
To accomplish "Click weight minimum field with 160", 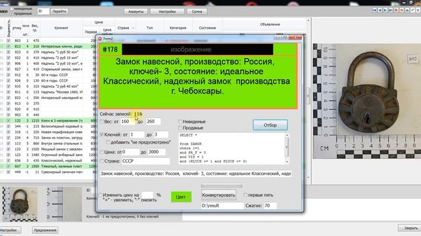I will [128, 121].
